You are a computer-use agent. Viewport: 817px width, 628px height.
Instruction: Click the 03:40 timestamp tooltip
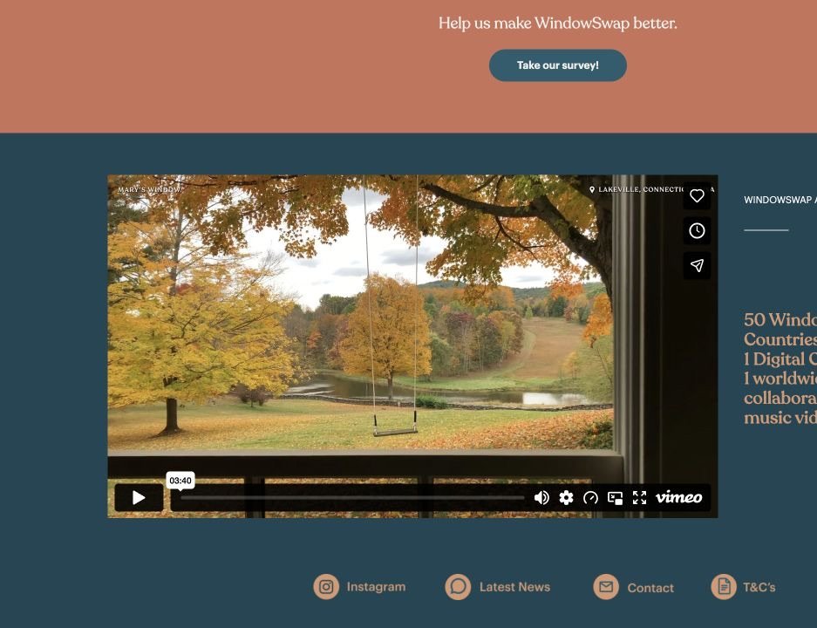(180, 481)
